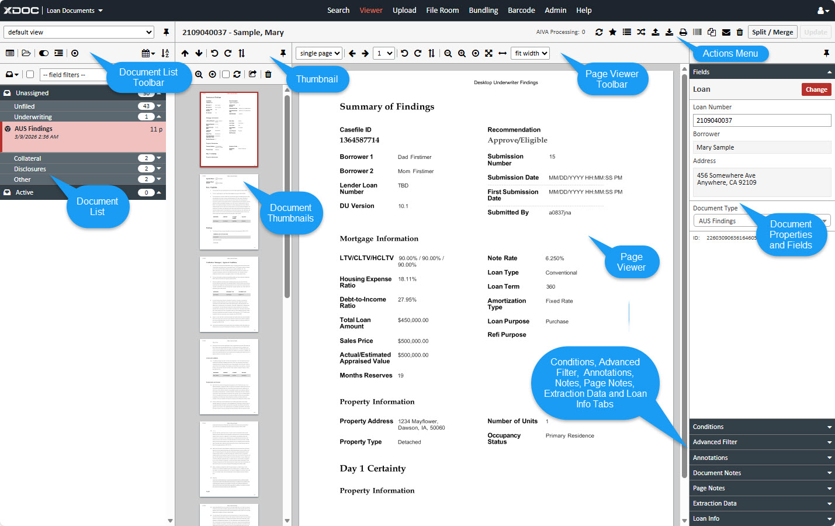
Task: Tick the checkbox in the thumbnail toolbar
Action: (226, 74)
